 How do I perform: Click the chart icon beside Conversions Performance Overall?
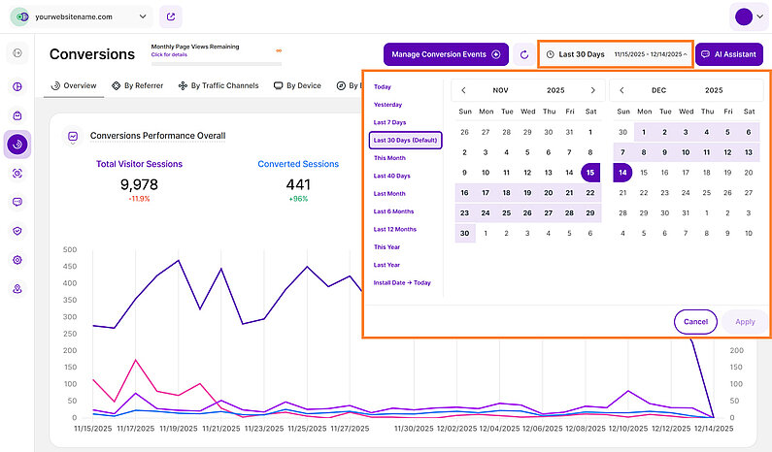click(73, 137)
